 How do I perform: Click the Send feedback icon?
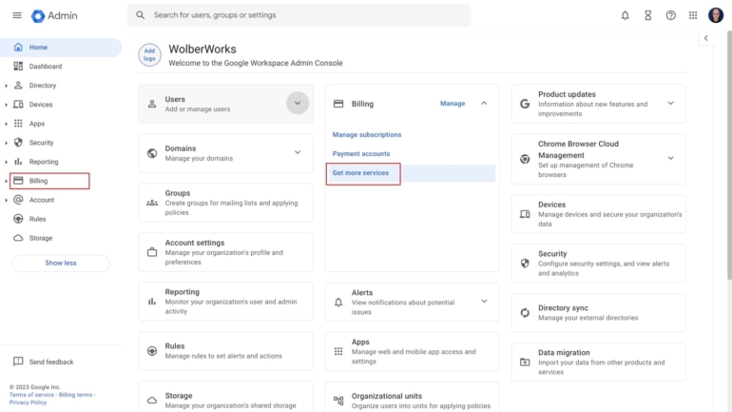pos(18,362)
